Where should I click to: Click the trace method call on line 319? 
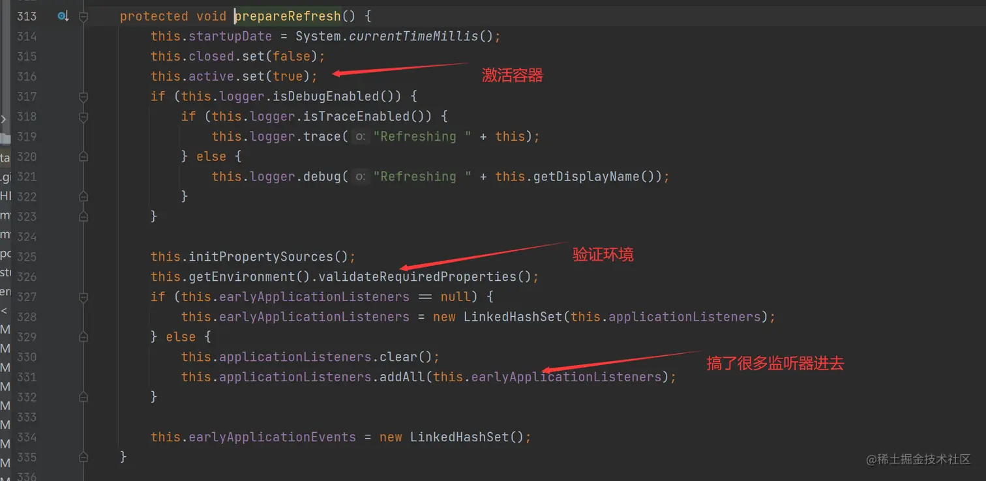(322, 136)
